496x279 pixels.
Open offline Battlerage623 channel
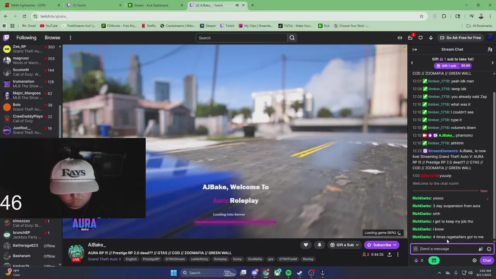pyautogui.click(x=30, y=246)
